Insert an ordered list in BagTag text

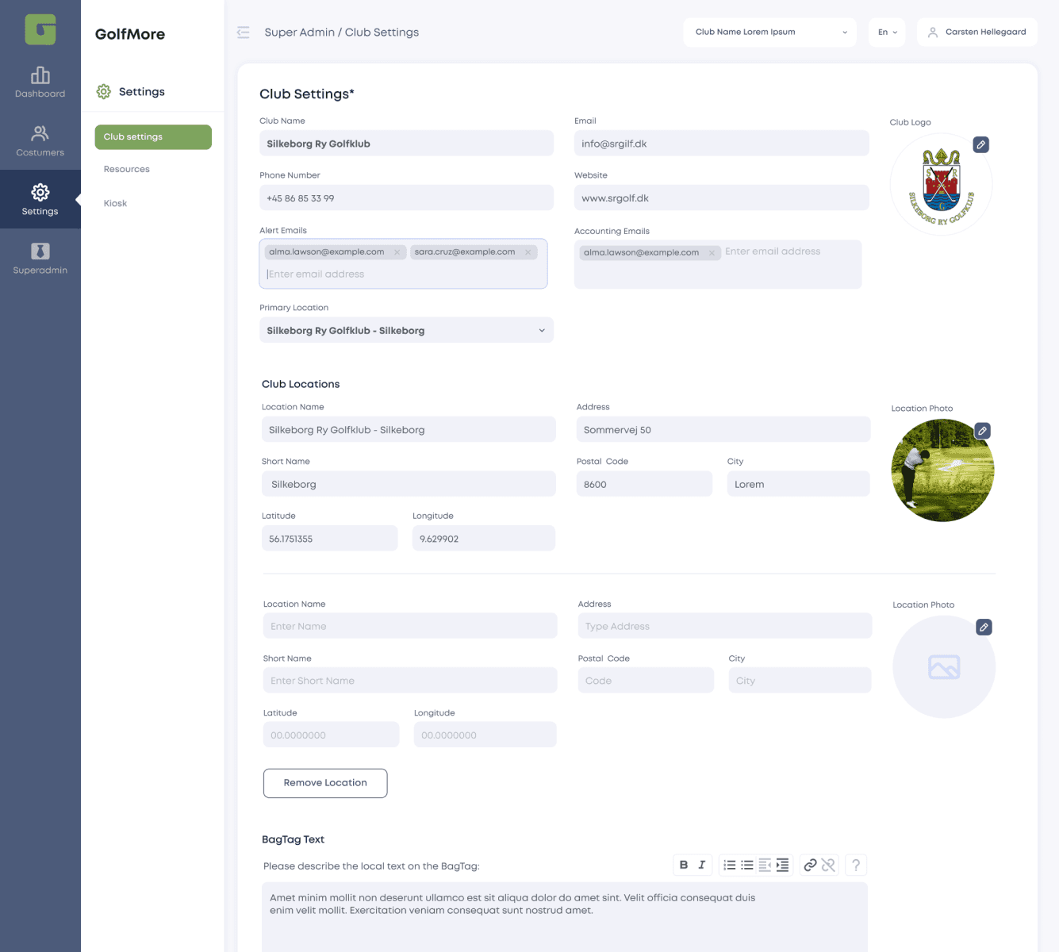pyautogui.click(x=729, y=865)
